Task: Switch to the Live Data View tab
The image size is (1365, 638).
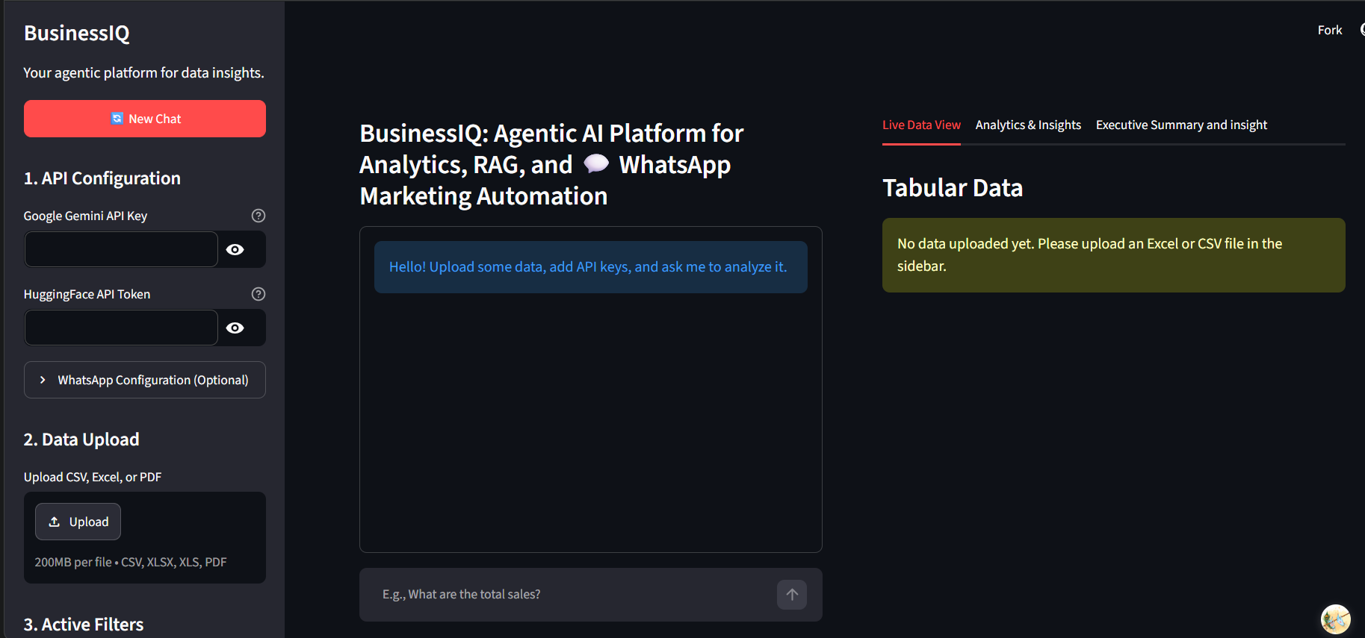Action: pos(921,125)
